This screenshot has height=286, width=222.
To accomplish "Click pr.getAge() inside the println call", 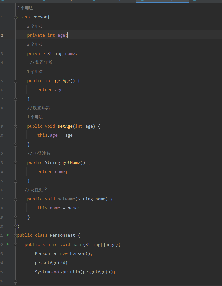I will 97,272.
